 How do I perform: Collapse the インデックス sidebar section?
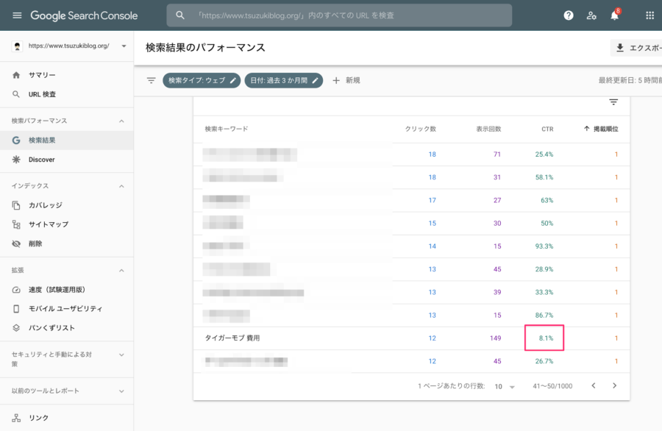[121, 186]
